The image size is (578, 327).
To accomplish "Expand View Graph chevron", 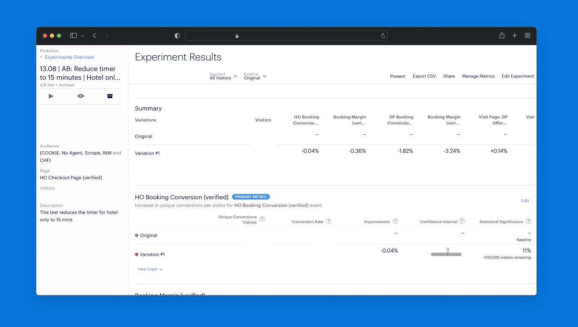I will tap(150, 269).
